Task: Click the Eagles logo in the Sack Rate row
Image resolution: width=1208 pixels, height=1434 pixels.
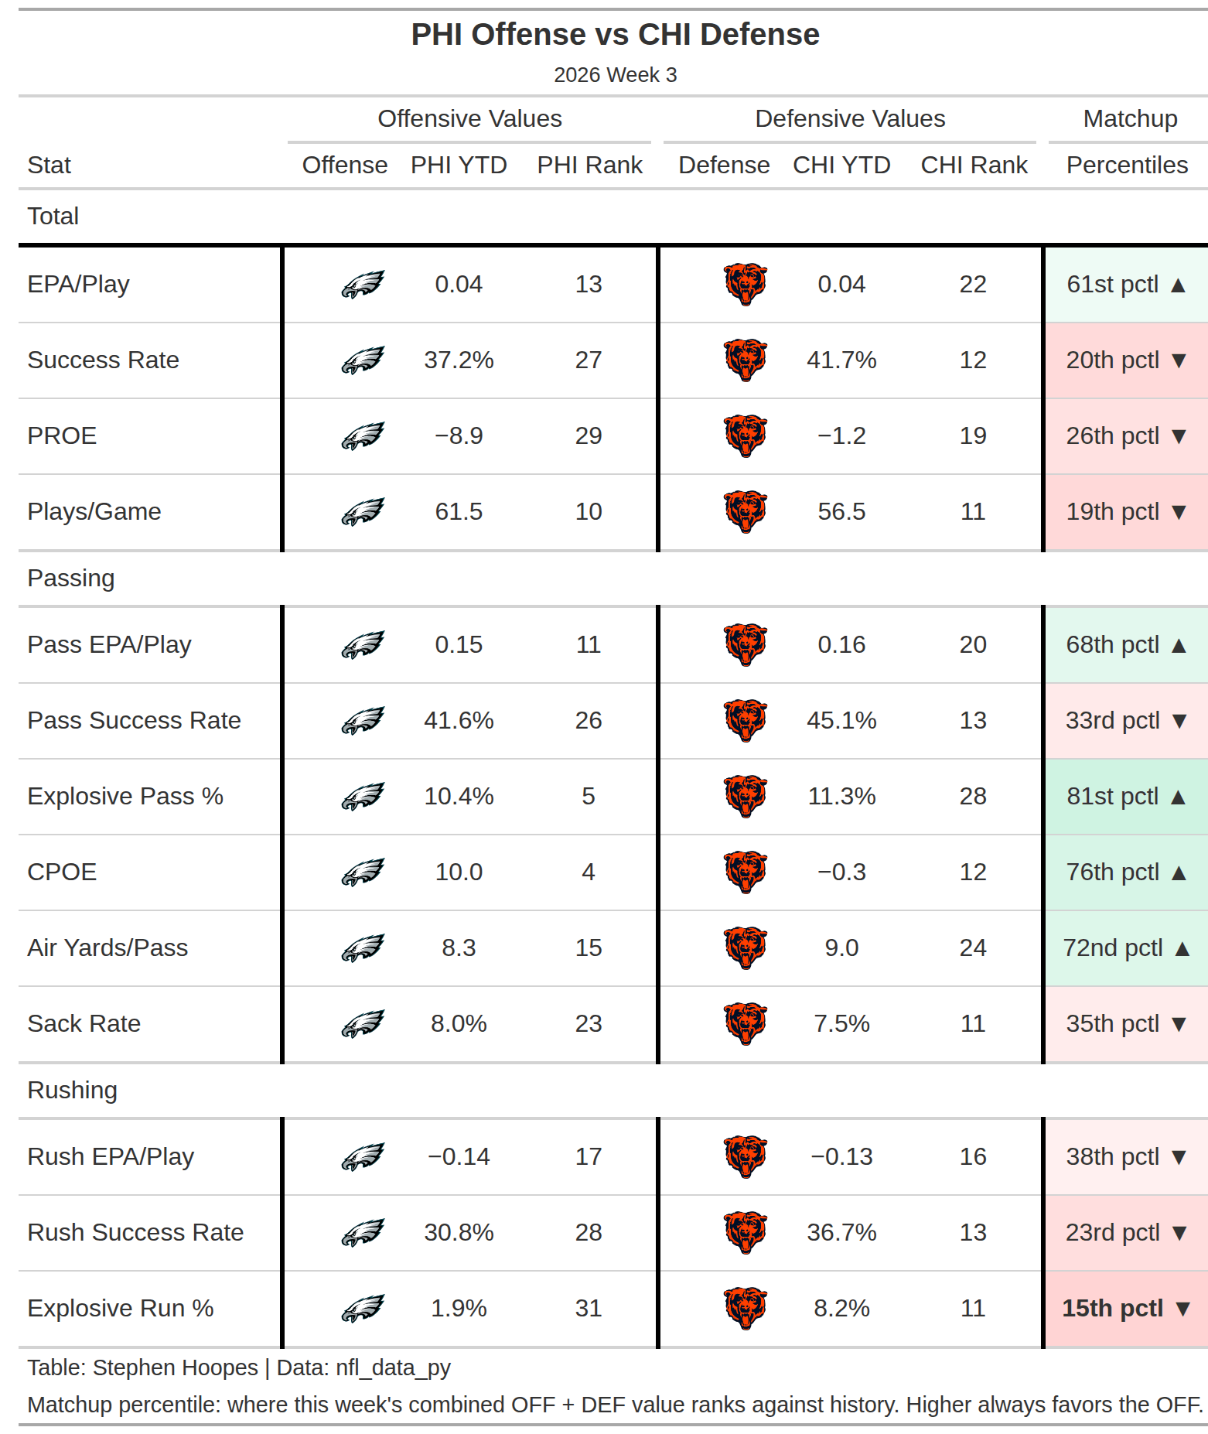Action: 363,1024
